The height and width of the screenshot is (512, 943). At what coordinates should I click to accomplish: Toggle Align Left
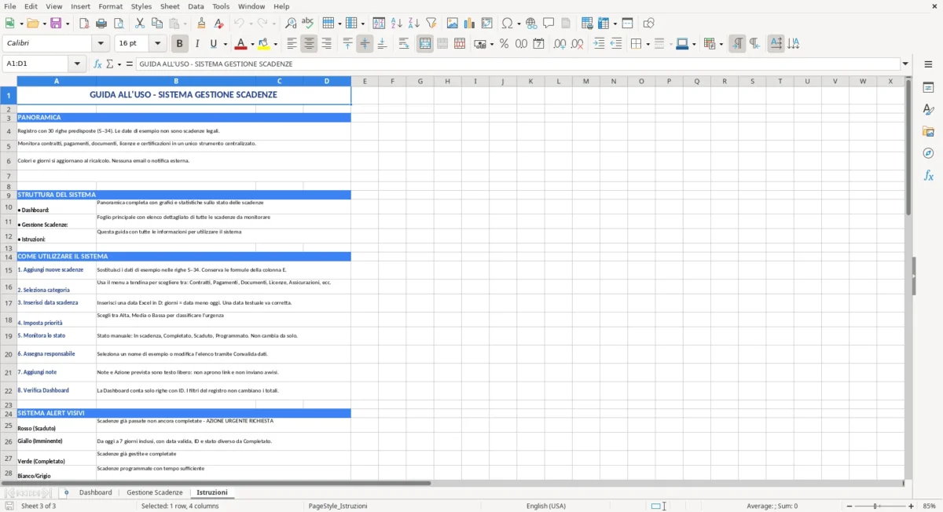point(292,44)
